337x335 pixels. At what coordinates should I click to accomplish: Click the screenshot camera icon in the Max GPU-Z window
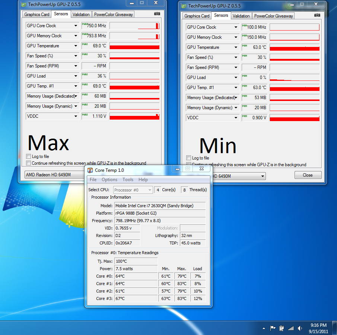click(157, 14)
